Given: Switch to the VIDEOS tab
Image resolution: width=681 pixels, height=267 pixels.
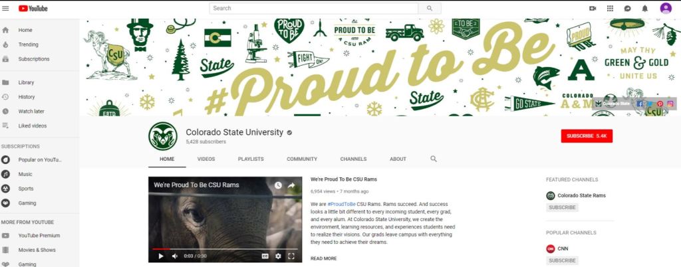Looking at the screenshot, I should pos(206,159).
